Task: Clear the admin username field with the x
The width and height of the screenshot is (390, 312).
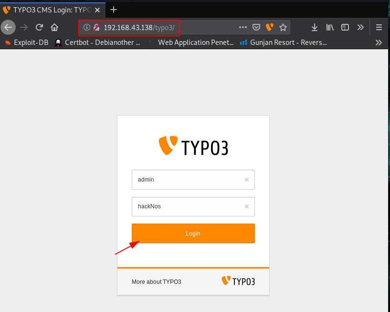Action: click(246, 180)
